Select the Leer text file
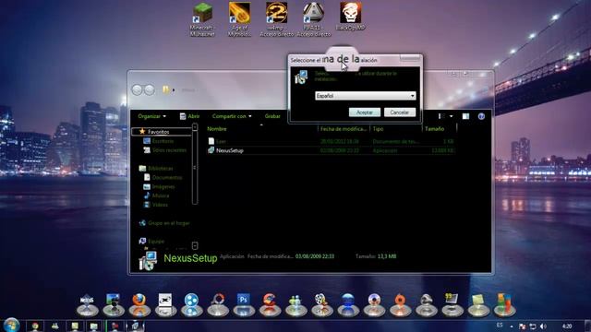This screenshot has height=332, width=591. click(x=331, y=141)
